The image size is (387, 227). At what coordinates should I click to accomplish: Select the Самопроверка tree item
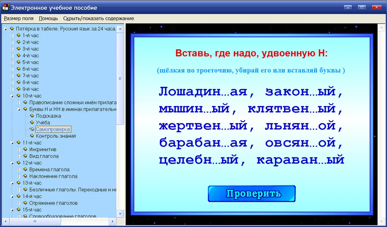point(53,129)
